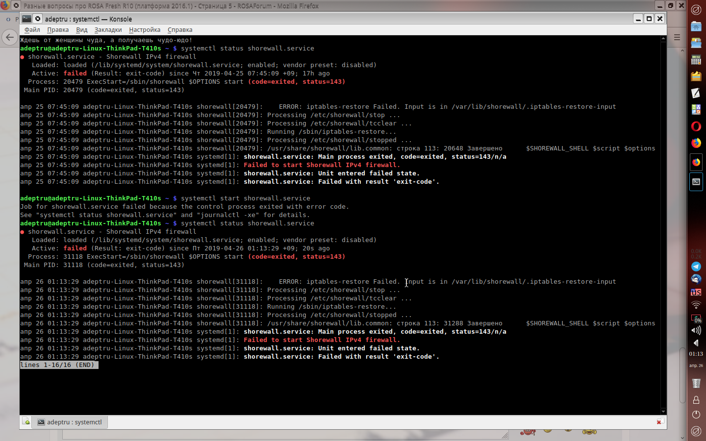Click the 'See "systemctl status shorewall.service"' hint line
The width and height of the screenshot is (706, 441).
pos(165,215)
